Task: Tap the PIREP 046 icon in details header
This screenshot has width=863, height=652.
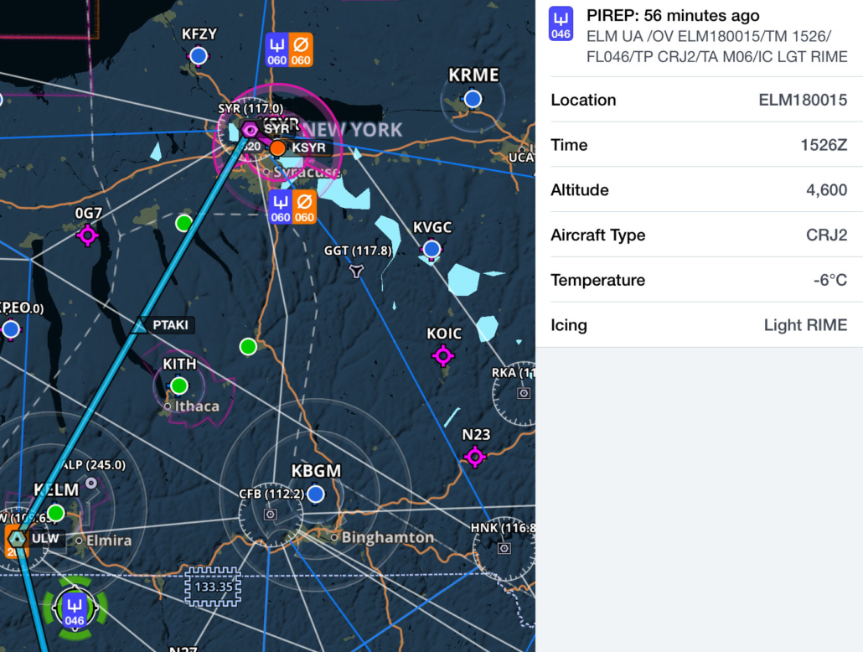Action: [561, 23]
